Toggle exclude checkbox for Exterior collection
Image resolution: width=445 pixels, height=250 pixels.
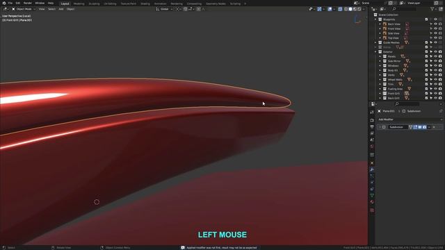[426, 52]
